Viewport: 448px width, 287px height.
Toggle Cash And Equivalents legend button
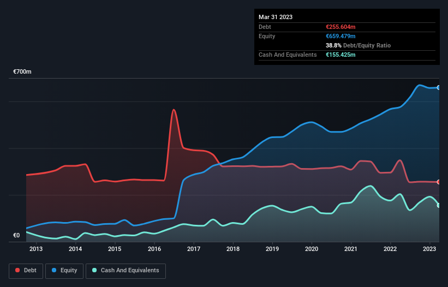pos(126,271)
